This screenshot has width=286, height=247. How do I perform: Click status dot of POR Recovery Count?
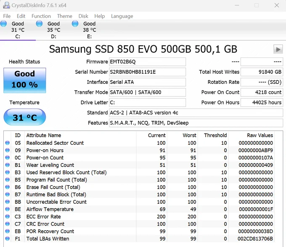(x=8, y=231)
